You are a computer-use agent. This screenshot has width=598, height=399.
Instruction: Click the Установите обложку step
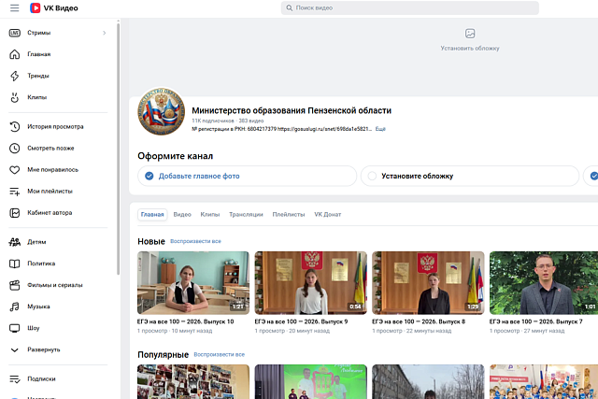(470, 176)
